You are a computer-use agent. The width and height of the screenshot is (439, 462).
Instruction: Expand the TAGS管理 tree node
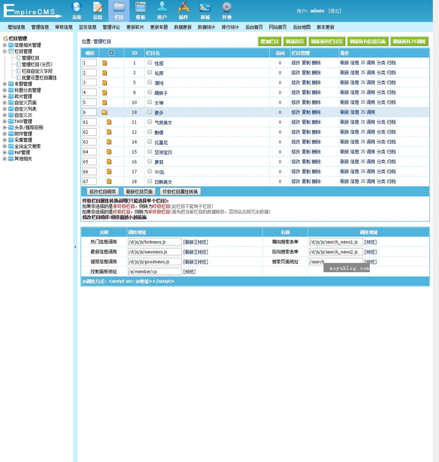(5, 121)
